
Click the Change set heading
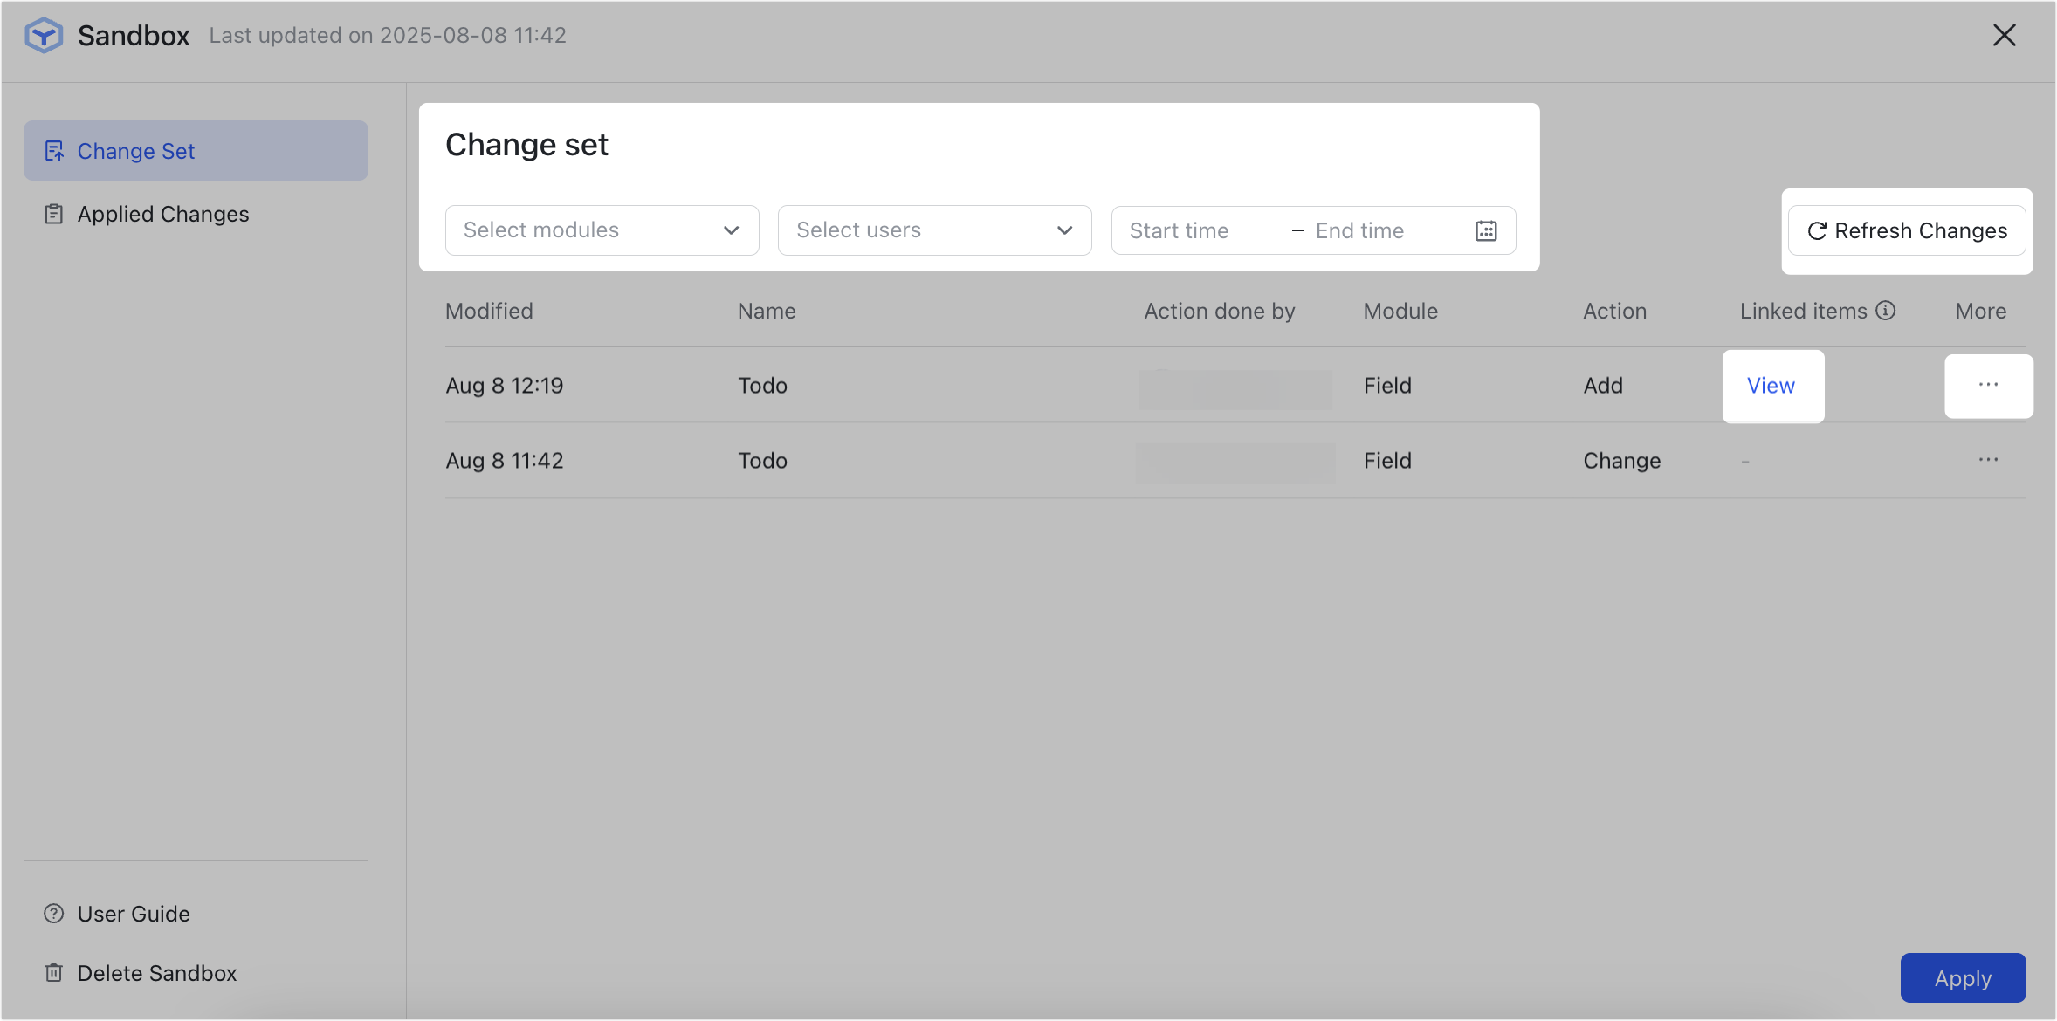click(526, 145)
